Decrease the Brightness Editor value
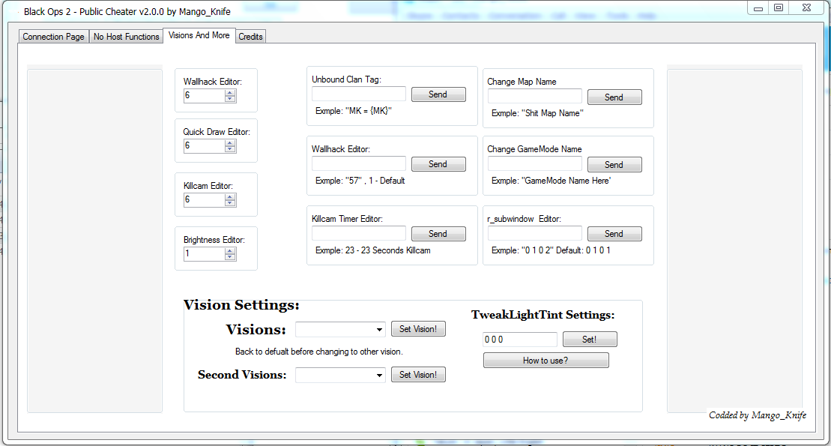831x446 pixels. (x=229, y=257)
